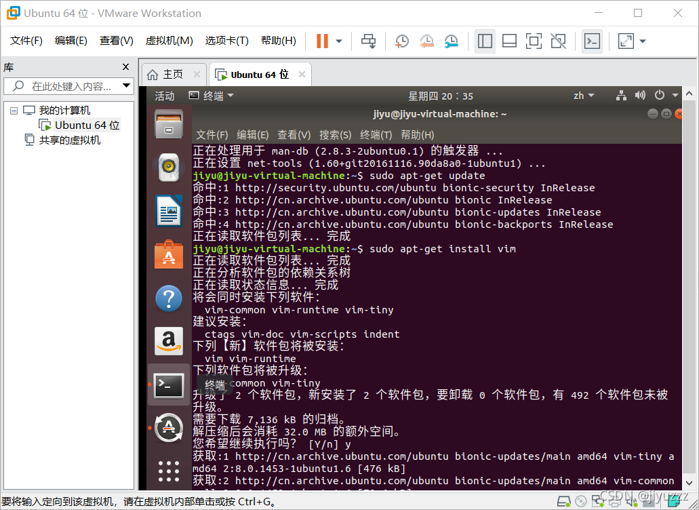Open Help from the dock
The width and height of the screenshot is (699, 510).
tap(169, 298)
